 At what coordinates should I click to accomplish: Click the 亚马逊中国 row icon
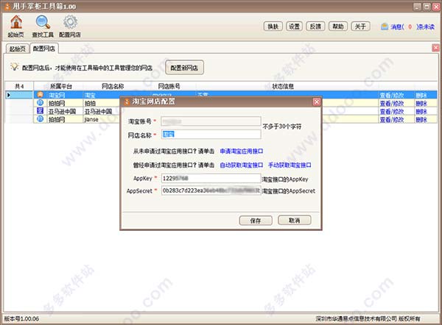point(41,111)
